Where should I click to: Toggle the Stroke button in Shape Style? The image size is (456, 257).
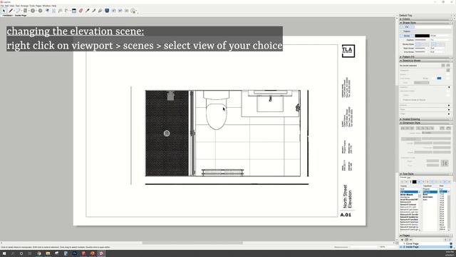pyautogui.click(x=407, y=36)
